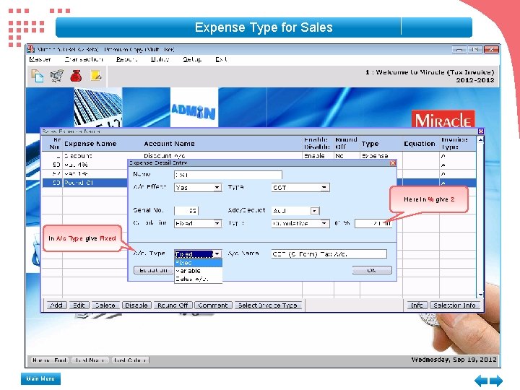
Task: Open the Report menu
Action: point(126,59)
